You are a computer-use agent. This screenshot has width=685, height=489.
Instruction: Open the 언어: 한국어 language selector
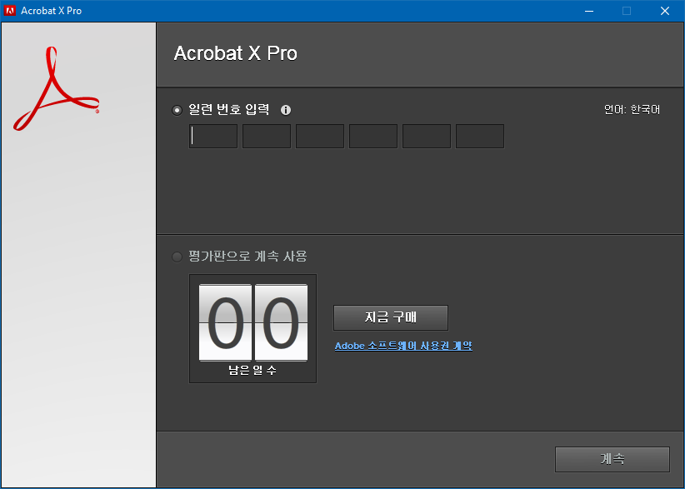click(632, 110)
